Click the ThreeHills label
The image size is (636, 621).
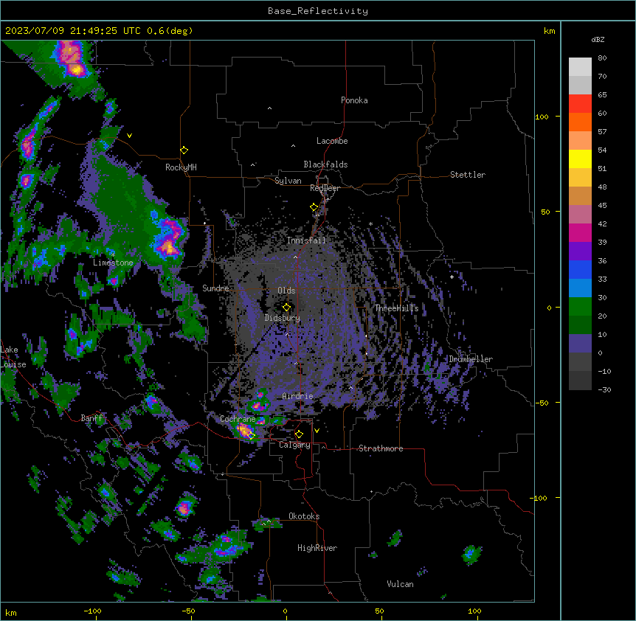(396, 308)
